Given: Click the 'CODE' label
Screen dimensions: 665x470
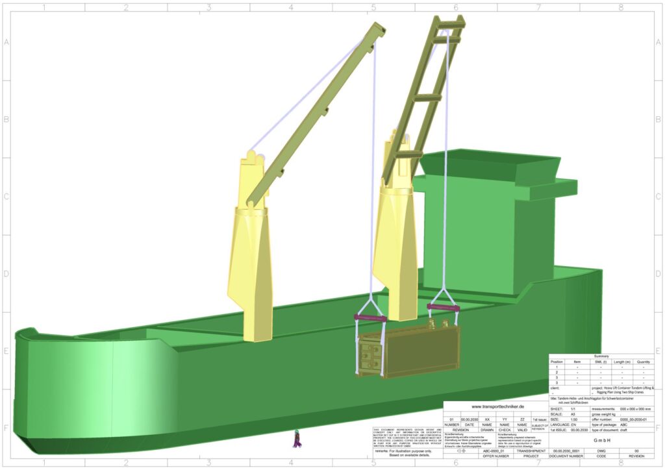Looking at the screenshot, I should (601, 456).
